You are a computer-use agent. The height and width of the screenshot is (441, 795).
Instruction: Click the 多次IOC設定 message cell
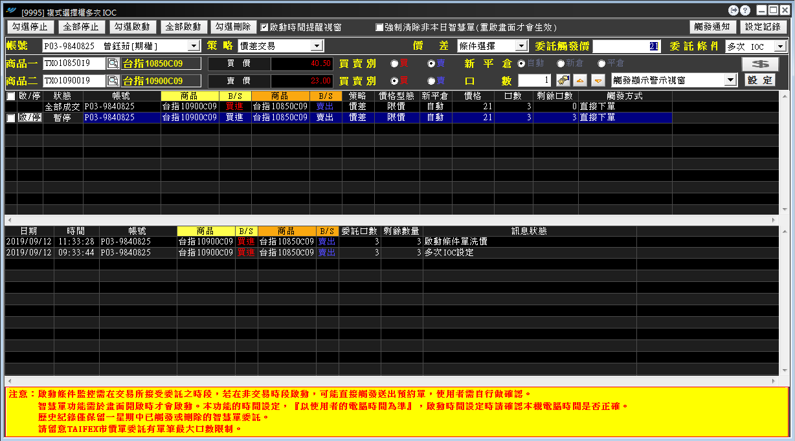(x=529, y=253)
